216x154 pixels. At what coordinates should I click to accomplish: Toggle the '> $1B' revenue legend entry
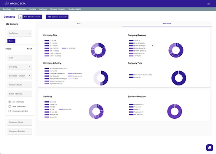(135, 56)
